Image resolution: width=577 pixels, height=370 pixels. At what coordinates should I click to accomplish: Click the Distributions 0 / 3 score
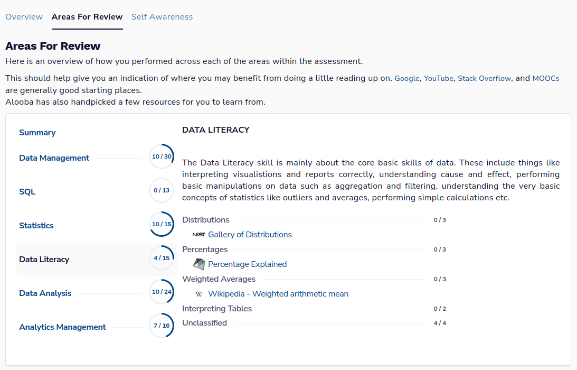click(x=440, y=220)
